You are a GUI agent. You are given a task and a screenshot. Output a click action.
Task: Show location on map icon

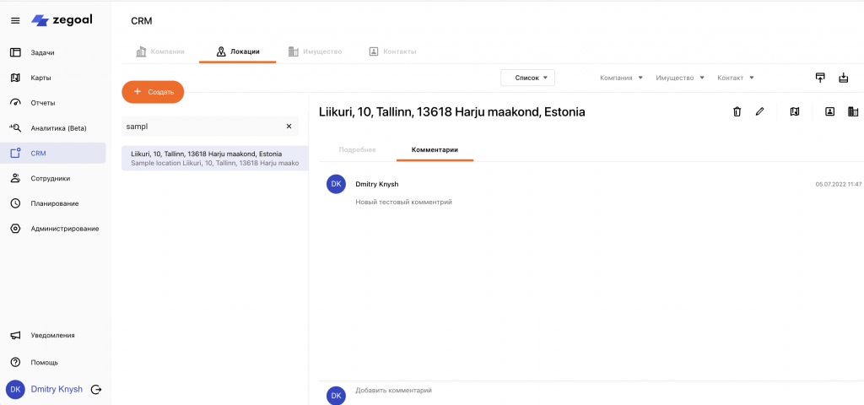coord(794,111)
